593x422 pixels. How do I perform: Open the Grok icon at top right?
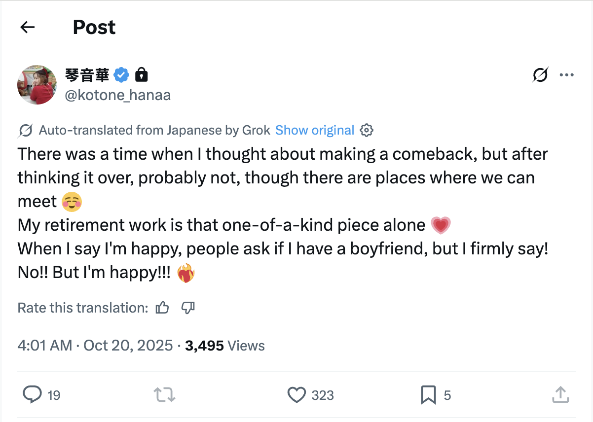click(x=540, y=75)
